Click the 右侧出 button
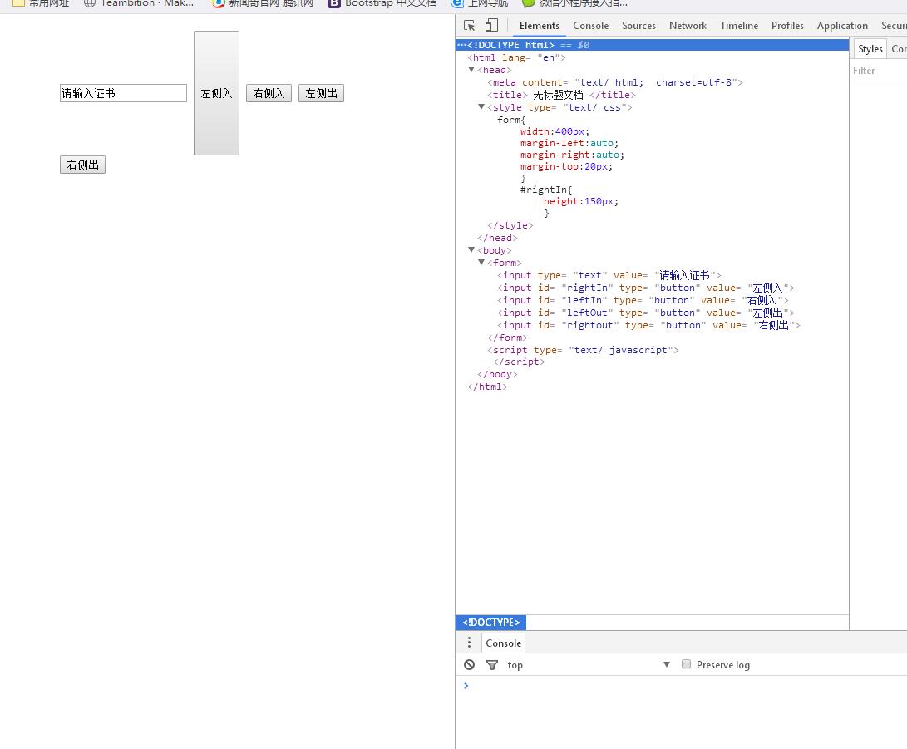 tap(82, 165)
